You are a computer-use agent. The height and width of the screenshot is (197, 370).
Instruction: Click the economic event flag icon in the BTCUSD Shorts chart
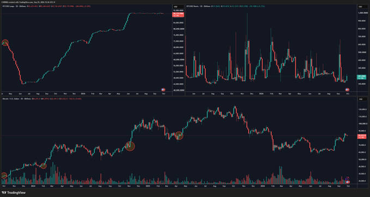tap(347, 90)
